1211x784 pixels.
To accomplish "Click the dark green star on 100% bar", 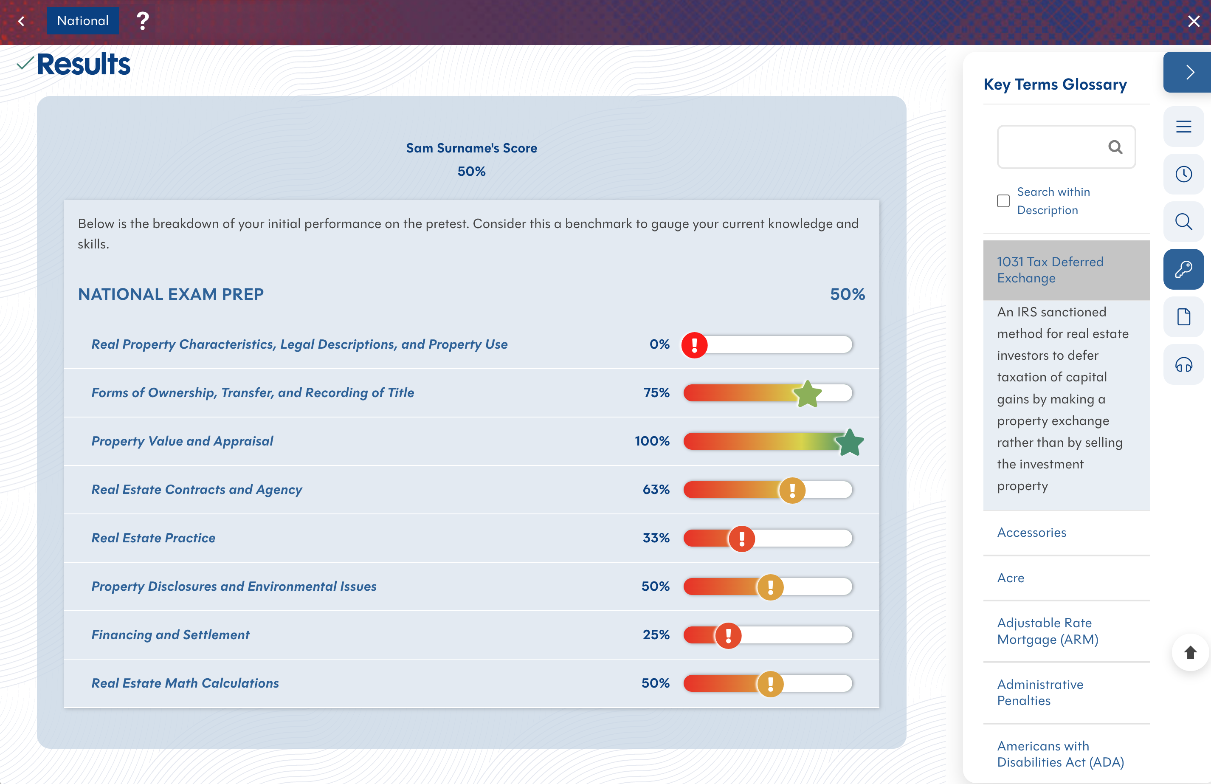I will [850, 442].
